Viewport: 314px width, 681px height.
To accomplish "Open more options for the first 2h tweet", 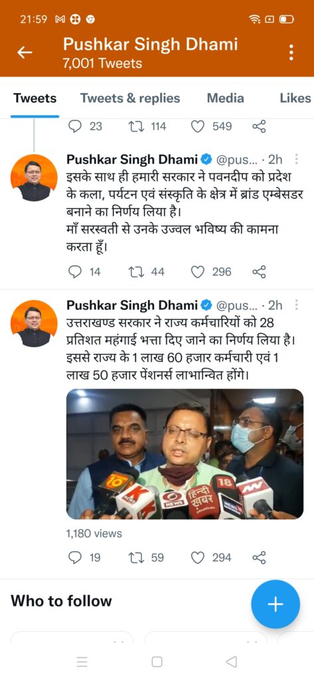I will pyautogui.click(x=297, y=160).
